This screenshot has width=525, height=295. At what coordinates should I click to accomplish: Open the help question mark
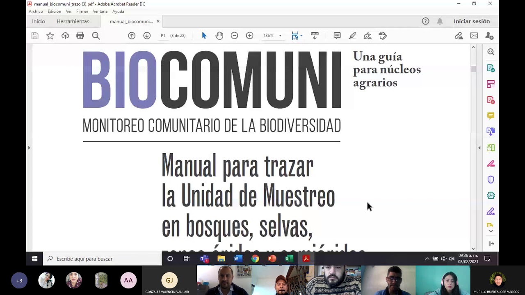(x=425, y=21)
